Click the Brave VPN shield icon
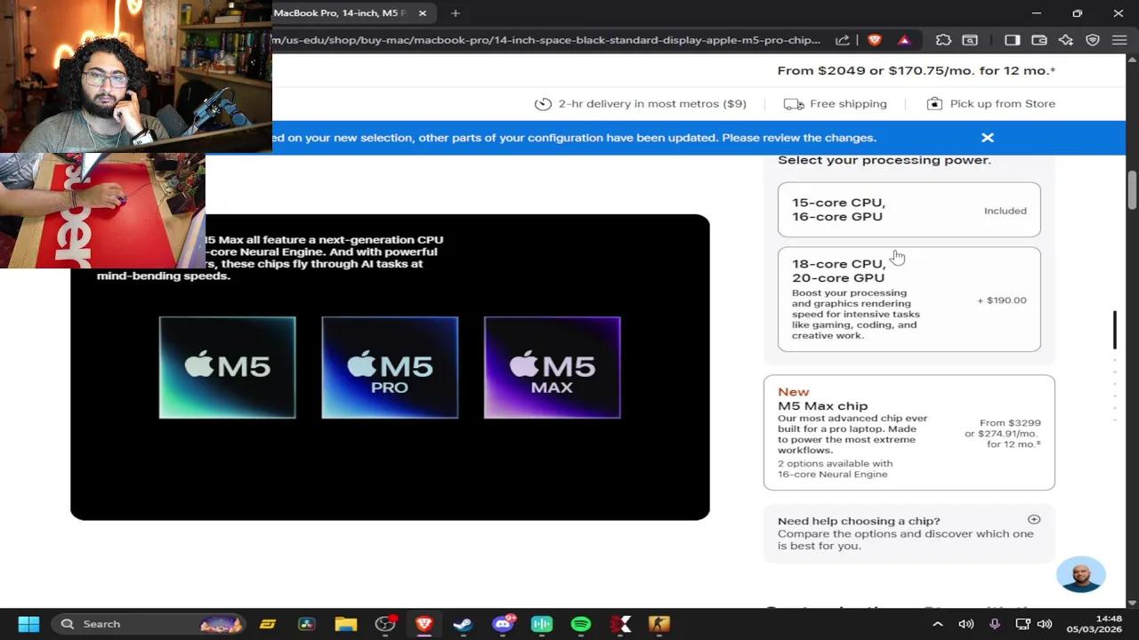 1093,40
